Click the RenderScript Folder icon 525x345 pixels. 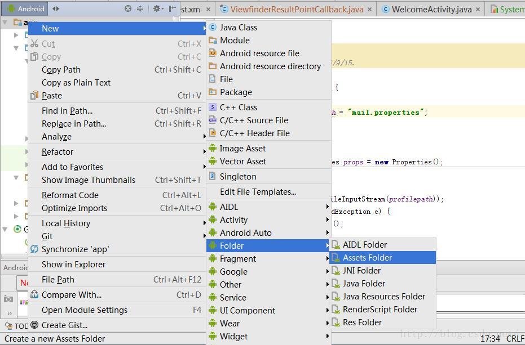coord(336,310)
